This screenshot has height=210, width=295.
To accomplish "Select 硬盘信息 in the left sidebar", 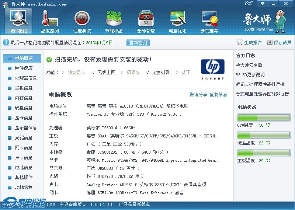I will pos(23,108).
